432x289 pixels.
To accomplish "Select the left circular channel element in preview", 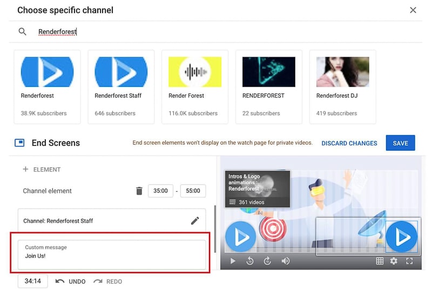I will click(240, 237).
